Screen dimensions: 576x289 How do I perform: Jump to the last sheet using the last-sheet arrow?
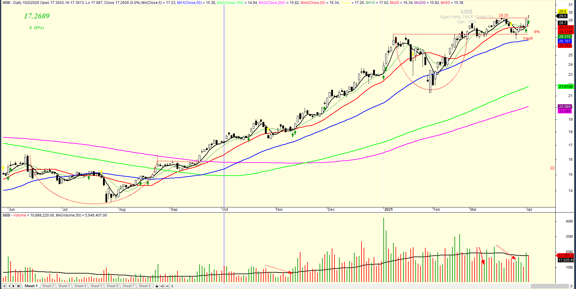(19, 286)
